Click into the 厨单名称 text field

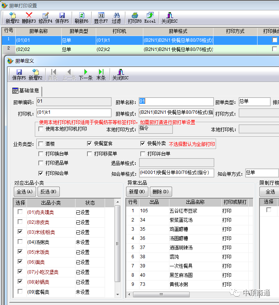click(x=176, y=102)
